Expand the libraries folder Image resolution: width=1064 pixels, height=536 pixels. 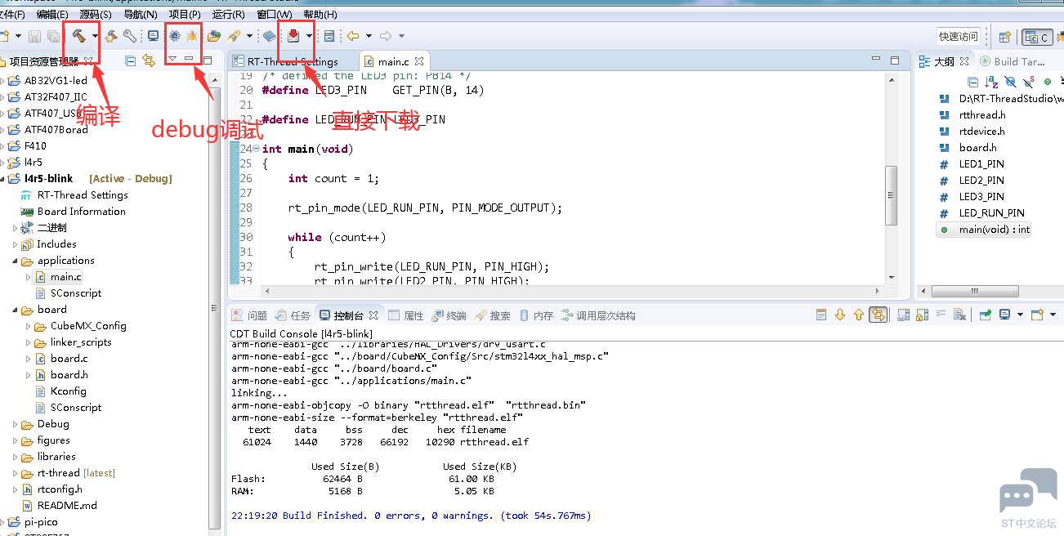pyautogui.click(x=16, y=457)
